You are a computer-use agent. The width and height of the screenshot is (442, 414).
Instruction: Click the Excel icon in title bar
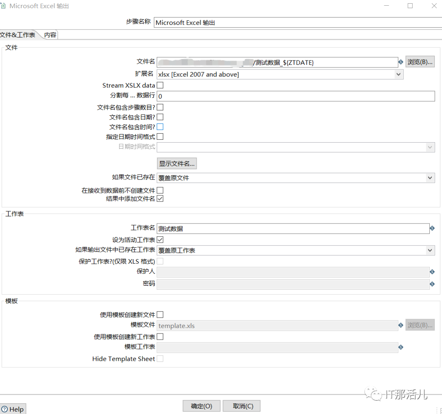pyautogui.click(x=3, y=6)
